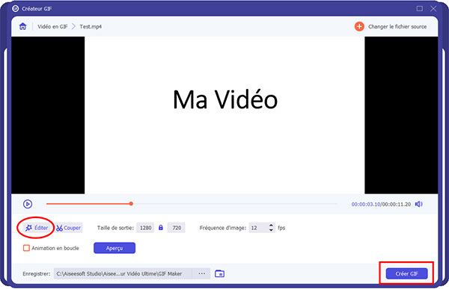Maximize the Créateur GIF window

pyautogui.click(x=420, y=8)
